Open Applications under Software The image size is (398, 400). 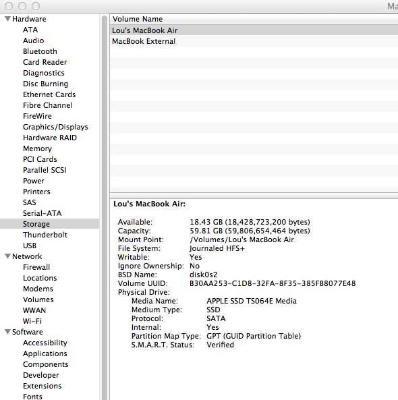[45, 353]
